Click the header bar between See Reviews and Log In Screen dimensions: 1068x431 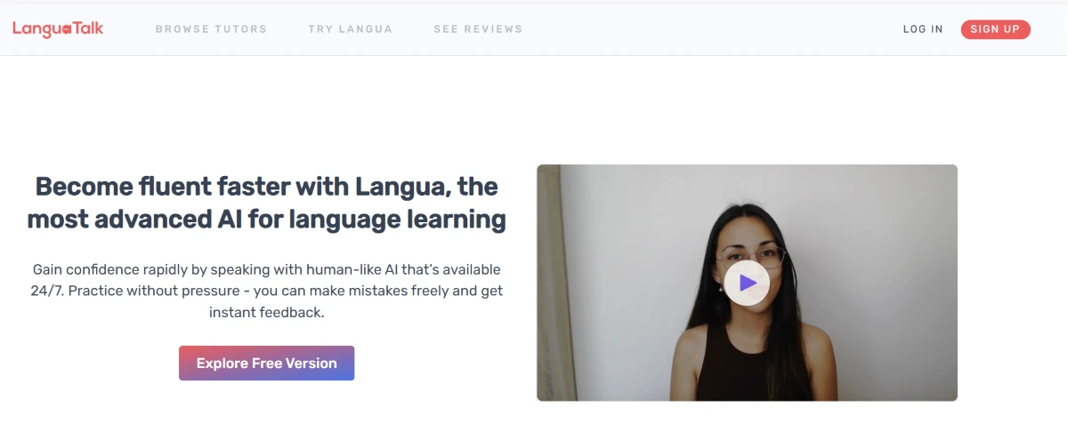(x=712, y=29)
